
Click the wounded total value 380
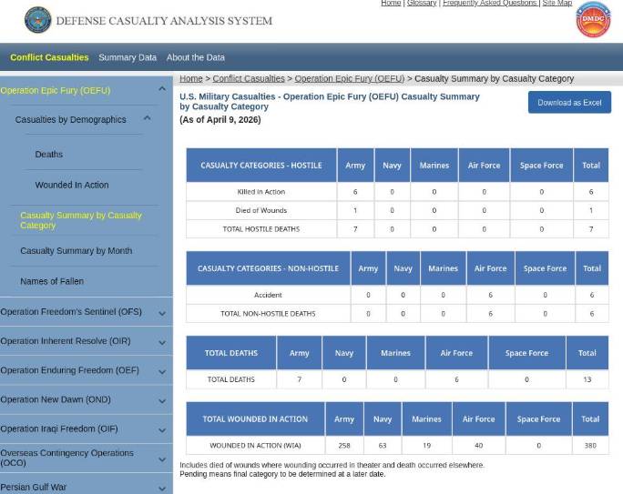(590, 446)
